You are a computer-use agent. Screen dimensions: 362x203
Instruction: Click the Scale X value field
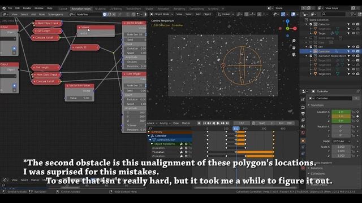(x=341, y=147)
